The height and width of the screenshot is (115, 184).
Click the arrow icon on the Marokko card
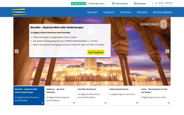click(x=42, y=103)
